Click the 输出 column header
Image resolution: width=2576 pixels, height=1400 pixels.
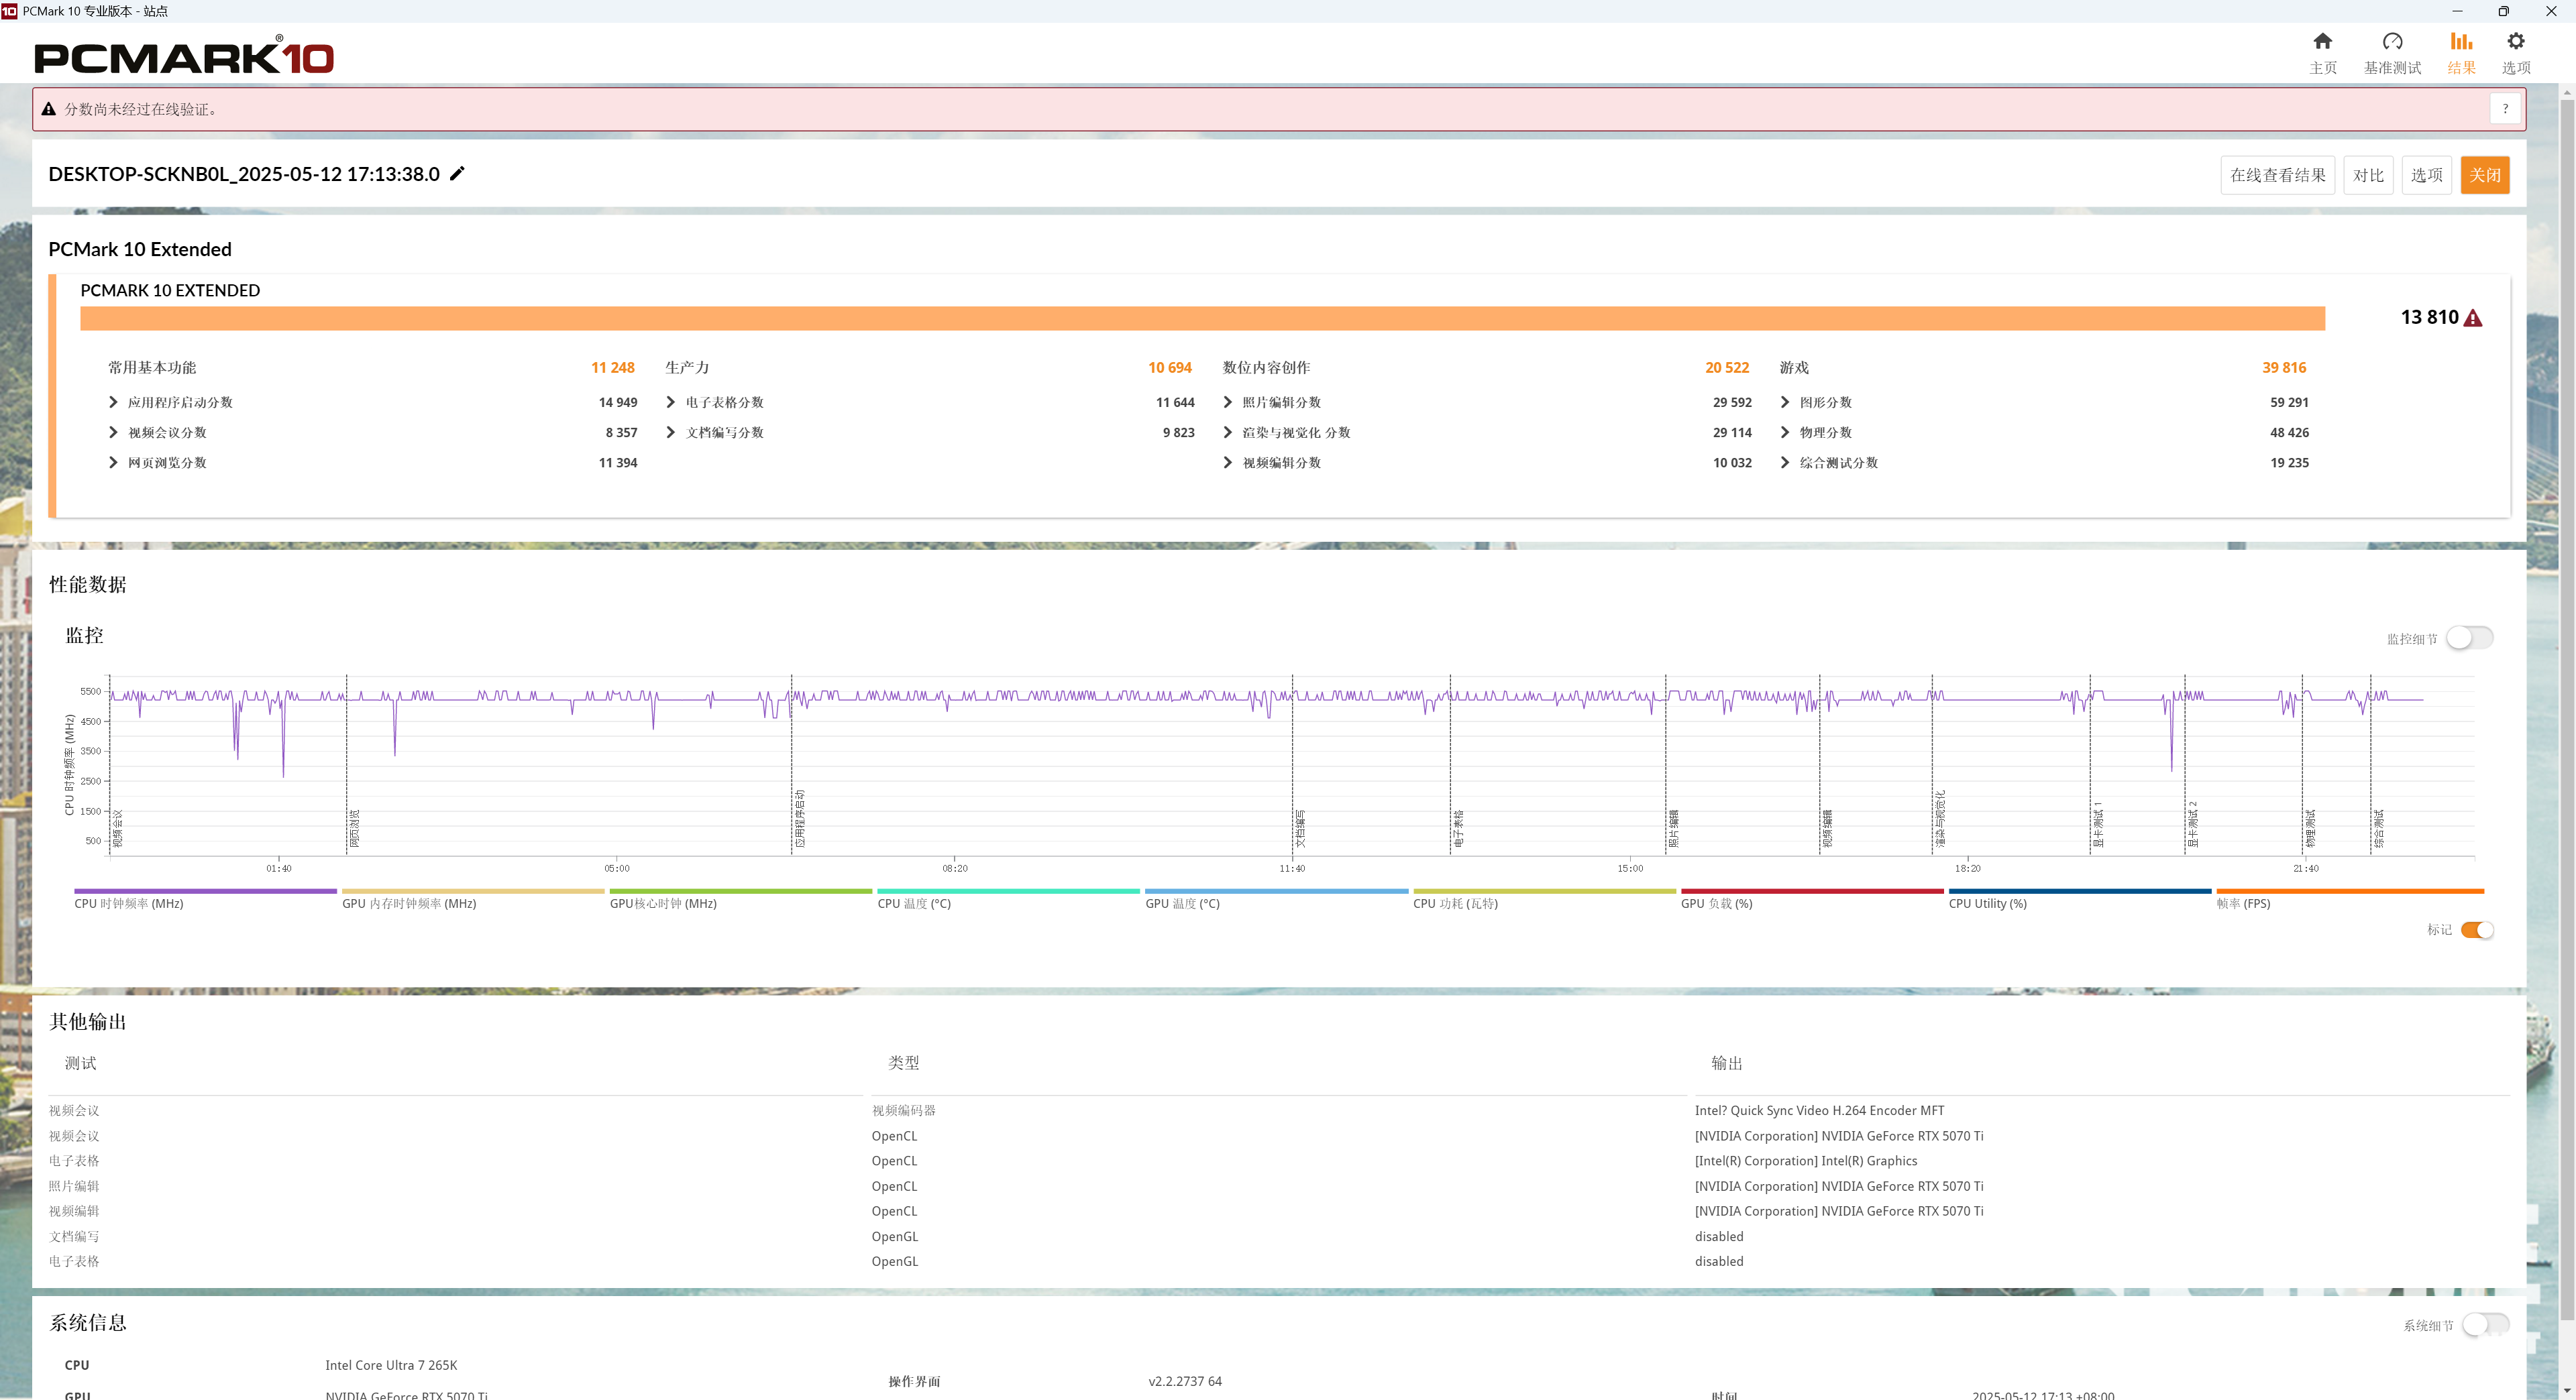pyautogui.click(x=1726, y=1063)
